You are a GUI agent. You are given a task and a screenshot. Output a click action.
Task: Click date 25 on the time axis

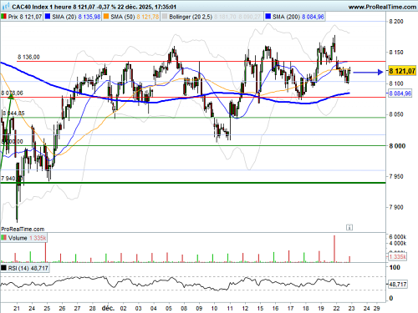(x=47, y=308)
